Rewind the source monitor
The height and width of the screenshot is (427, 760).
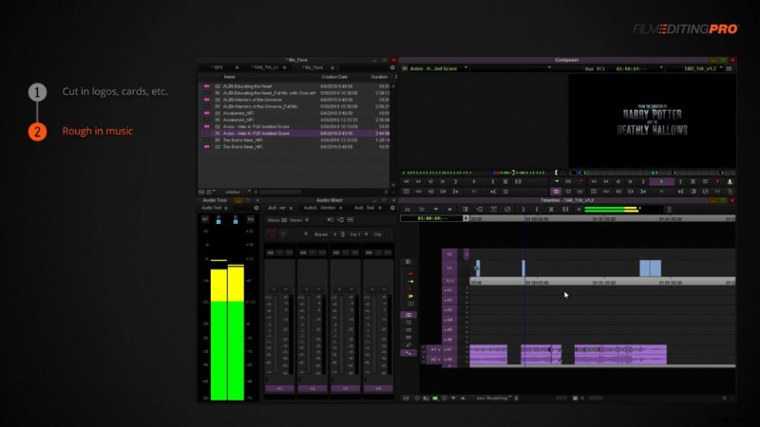coord(407,181)
